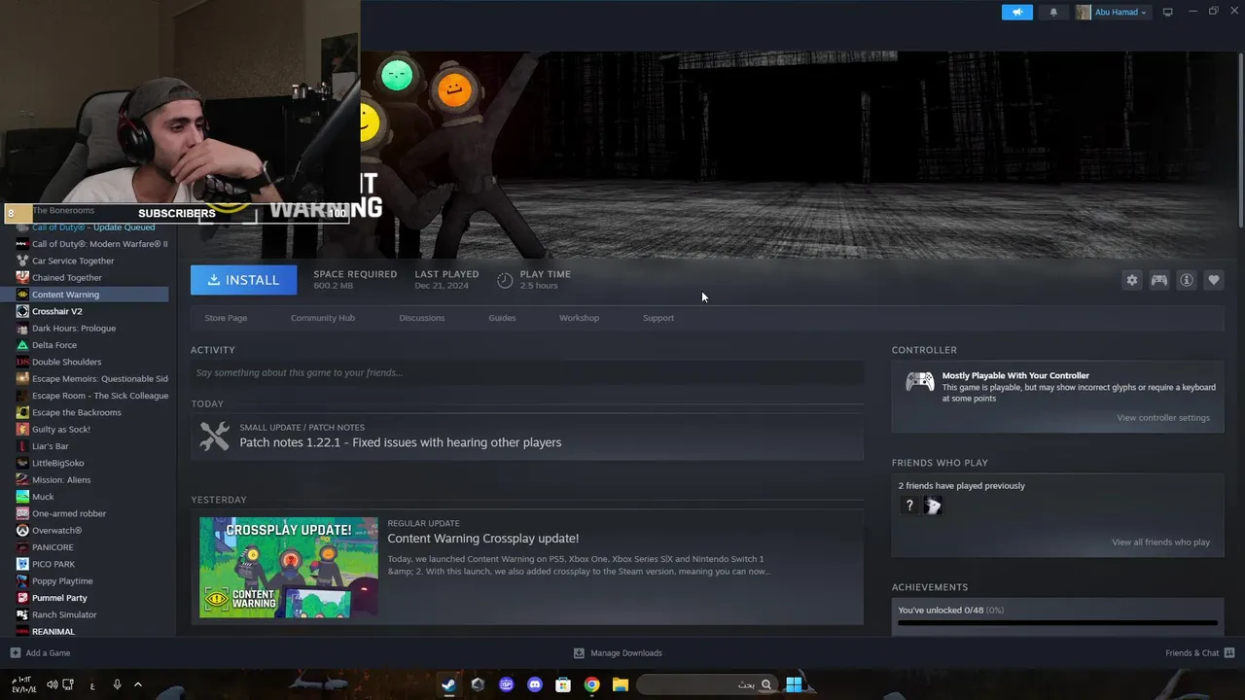This screenshot has height=700, width=1245.
Task: Open the Support tab
Action: (658, 318)
